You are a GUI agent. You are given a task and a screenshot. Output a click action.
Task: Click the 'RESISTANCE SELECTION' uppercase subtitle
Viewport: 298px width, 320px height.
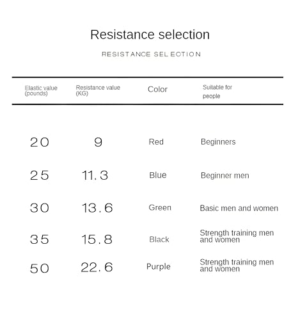tap(151, 54)
